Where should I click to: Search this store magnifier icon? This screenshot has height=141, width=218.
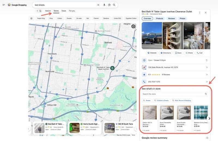[206, 94]
